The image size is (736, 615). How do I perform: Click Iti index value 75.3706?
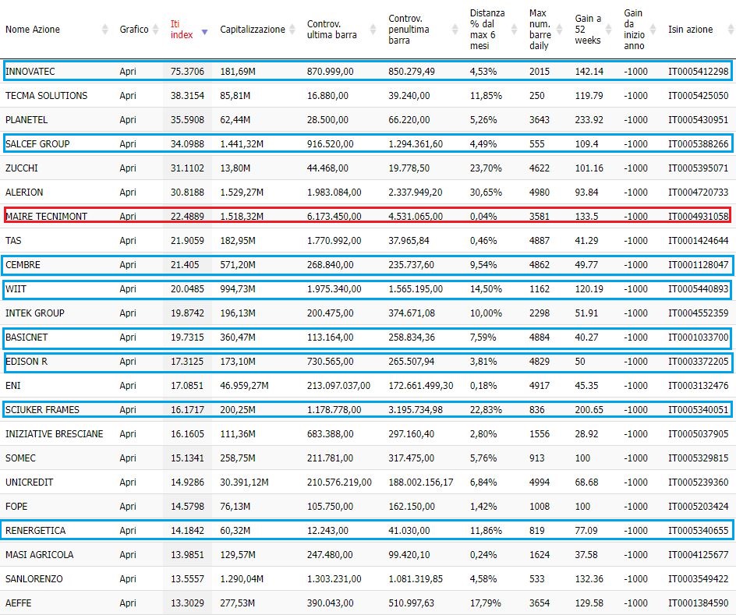click(x=187, y=71)
